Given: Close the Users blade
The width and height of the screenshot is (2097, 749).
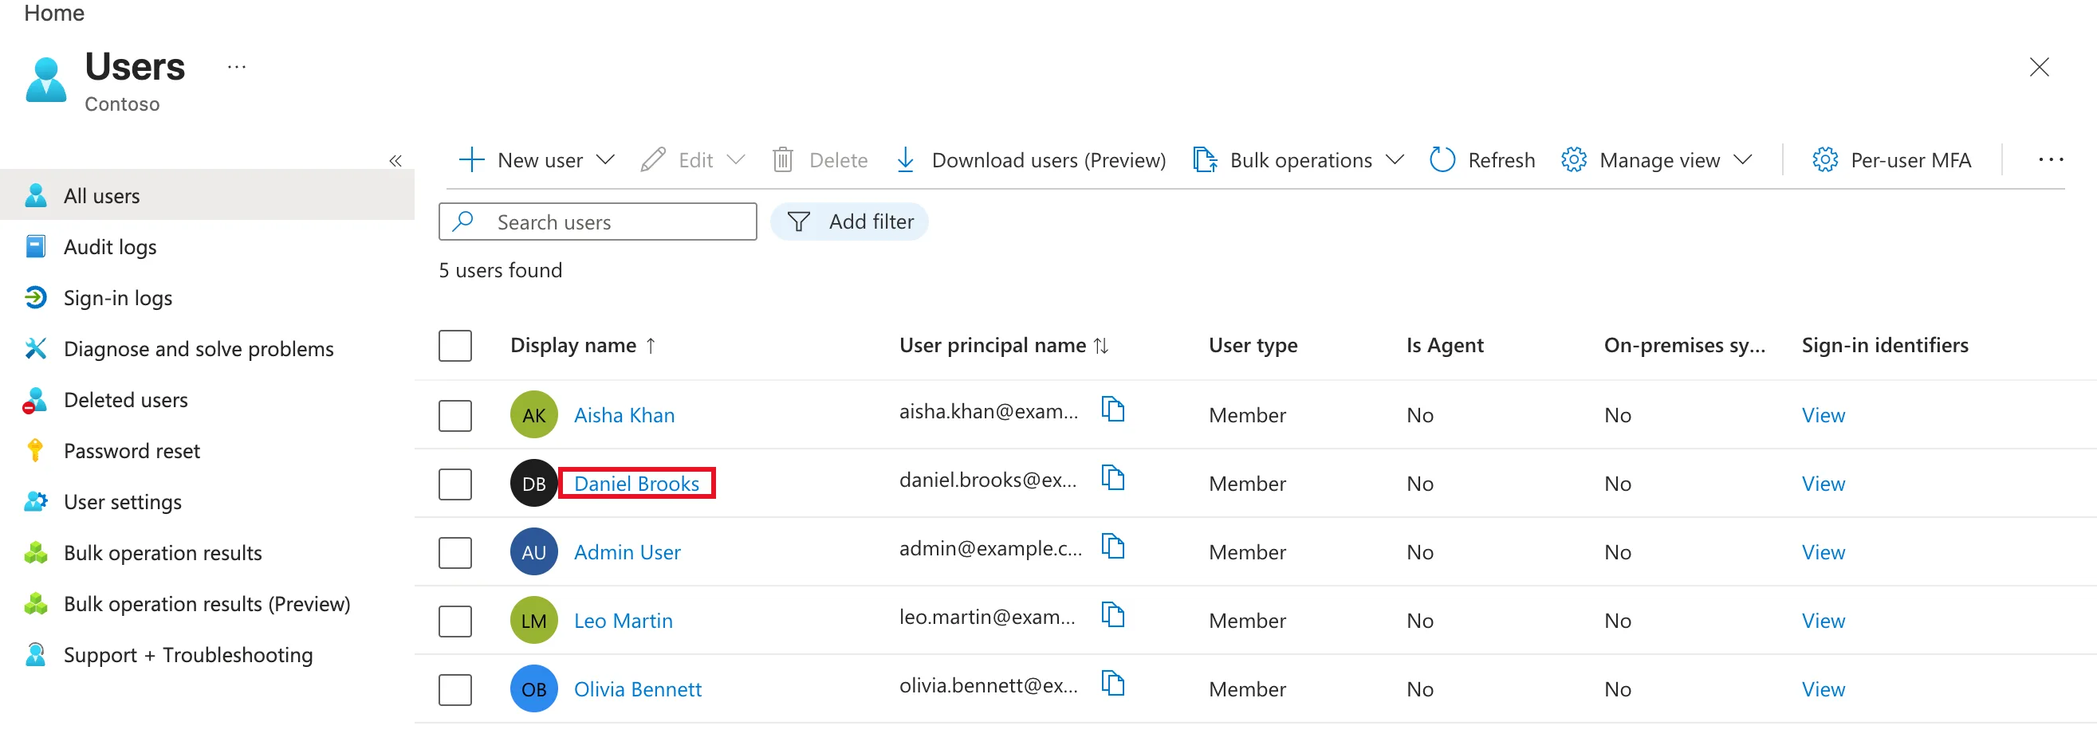Looking at the screenshot, I should point(2038,67).
